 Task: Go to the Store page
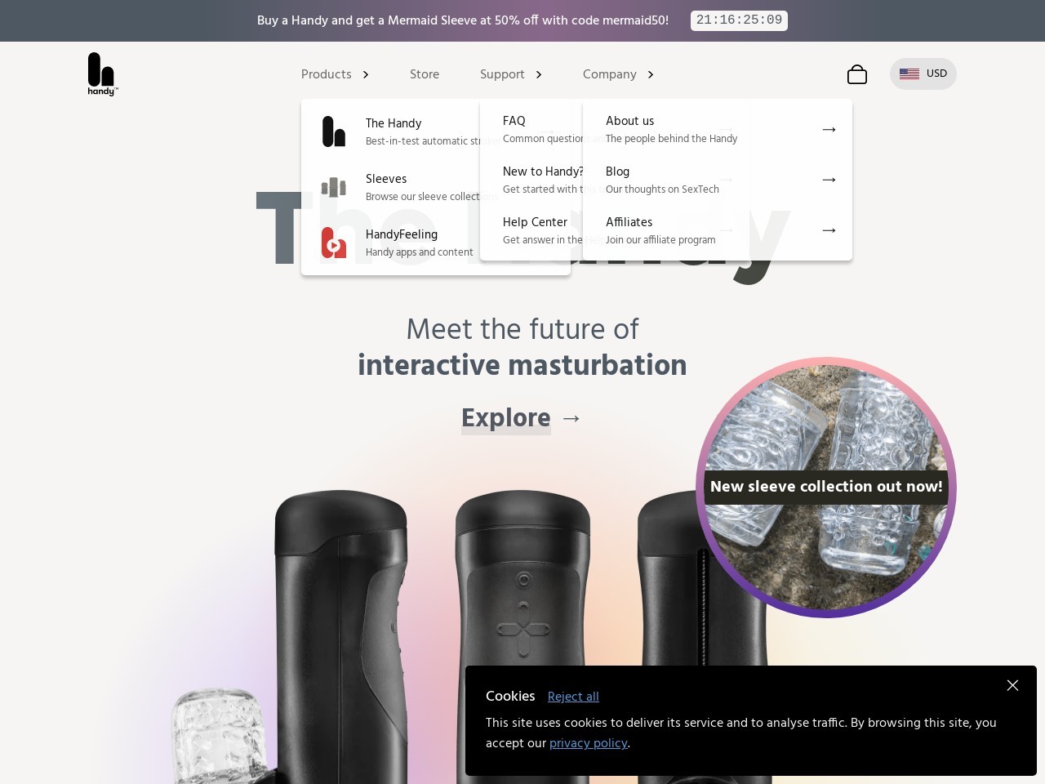click(x=425, y=74)
